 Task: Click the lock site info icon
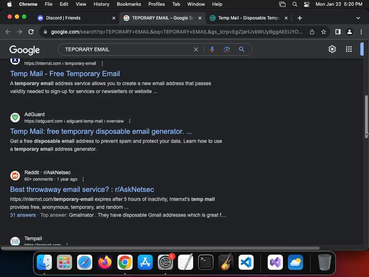45,32
